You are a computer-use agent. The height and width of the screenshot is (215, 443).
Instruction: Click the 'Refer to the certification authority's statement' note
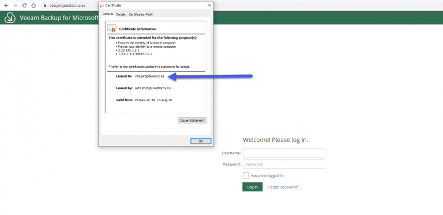149,67
